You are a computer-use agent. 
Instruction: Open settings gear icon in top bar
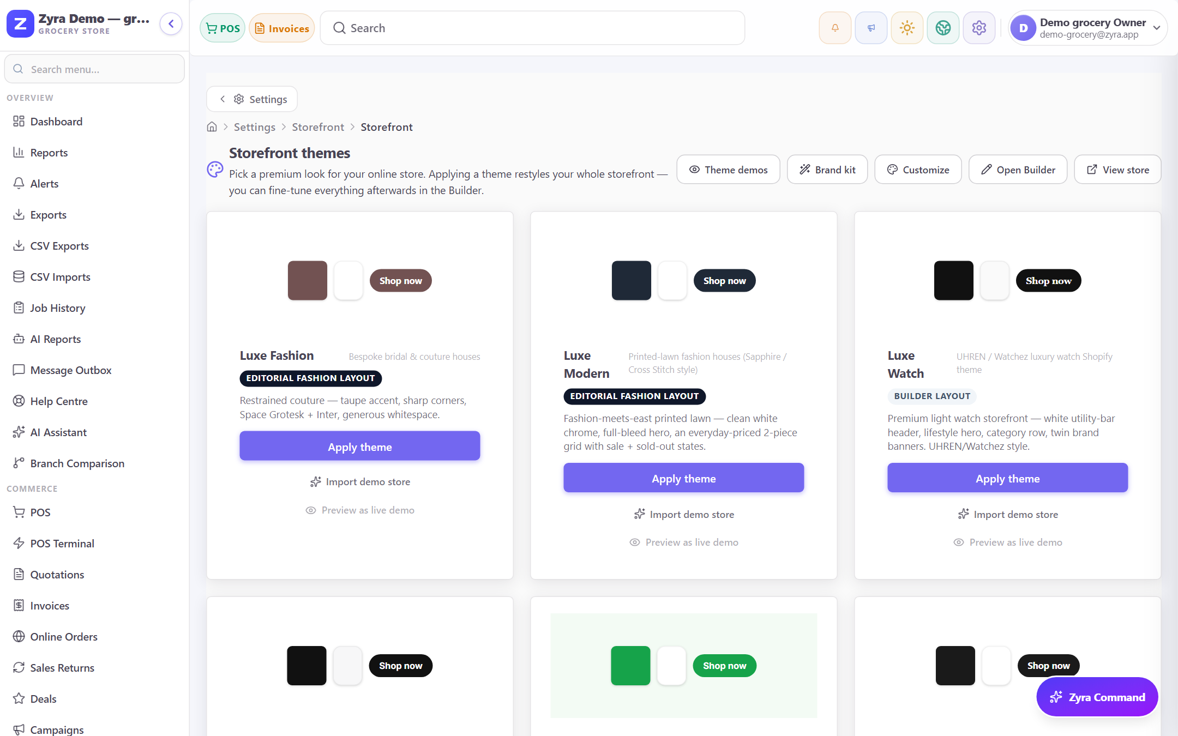point(979,28)
